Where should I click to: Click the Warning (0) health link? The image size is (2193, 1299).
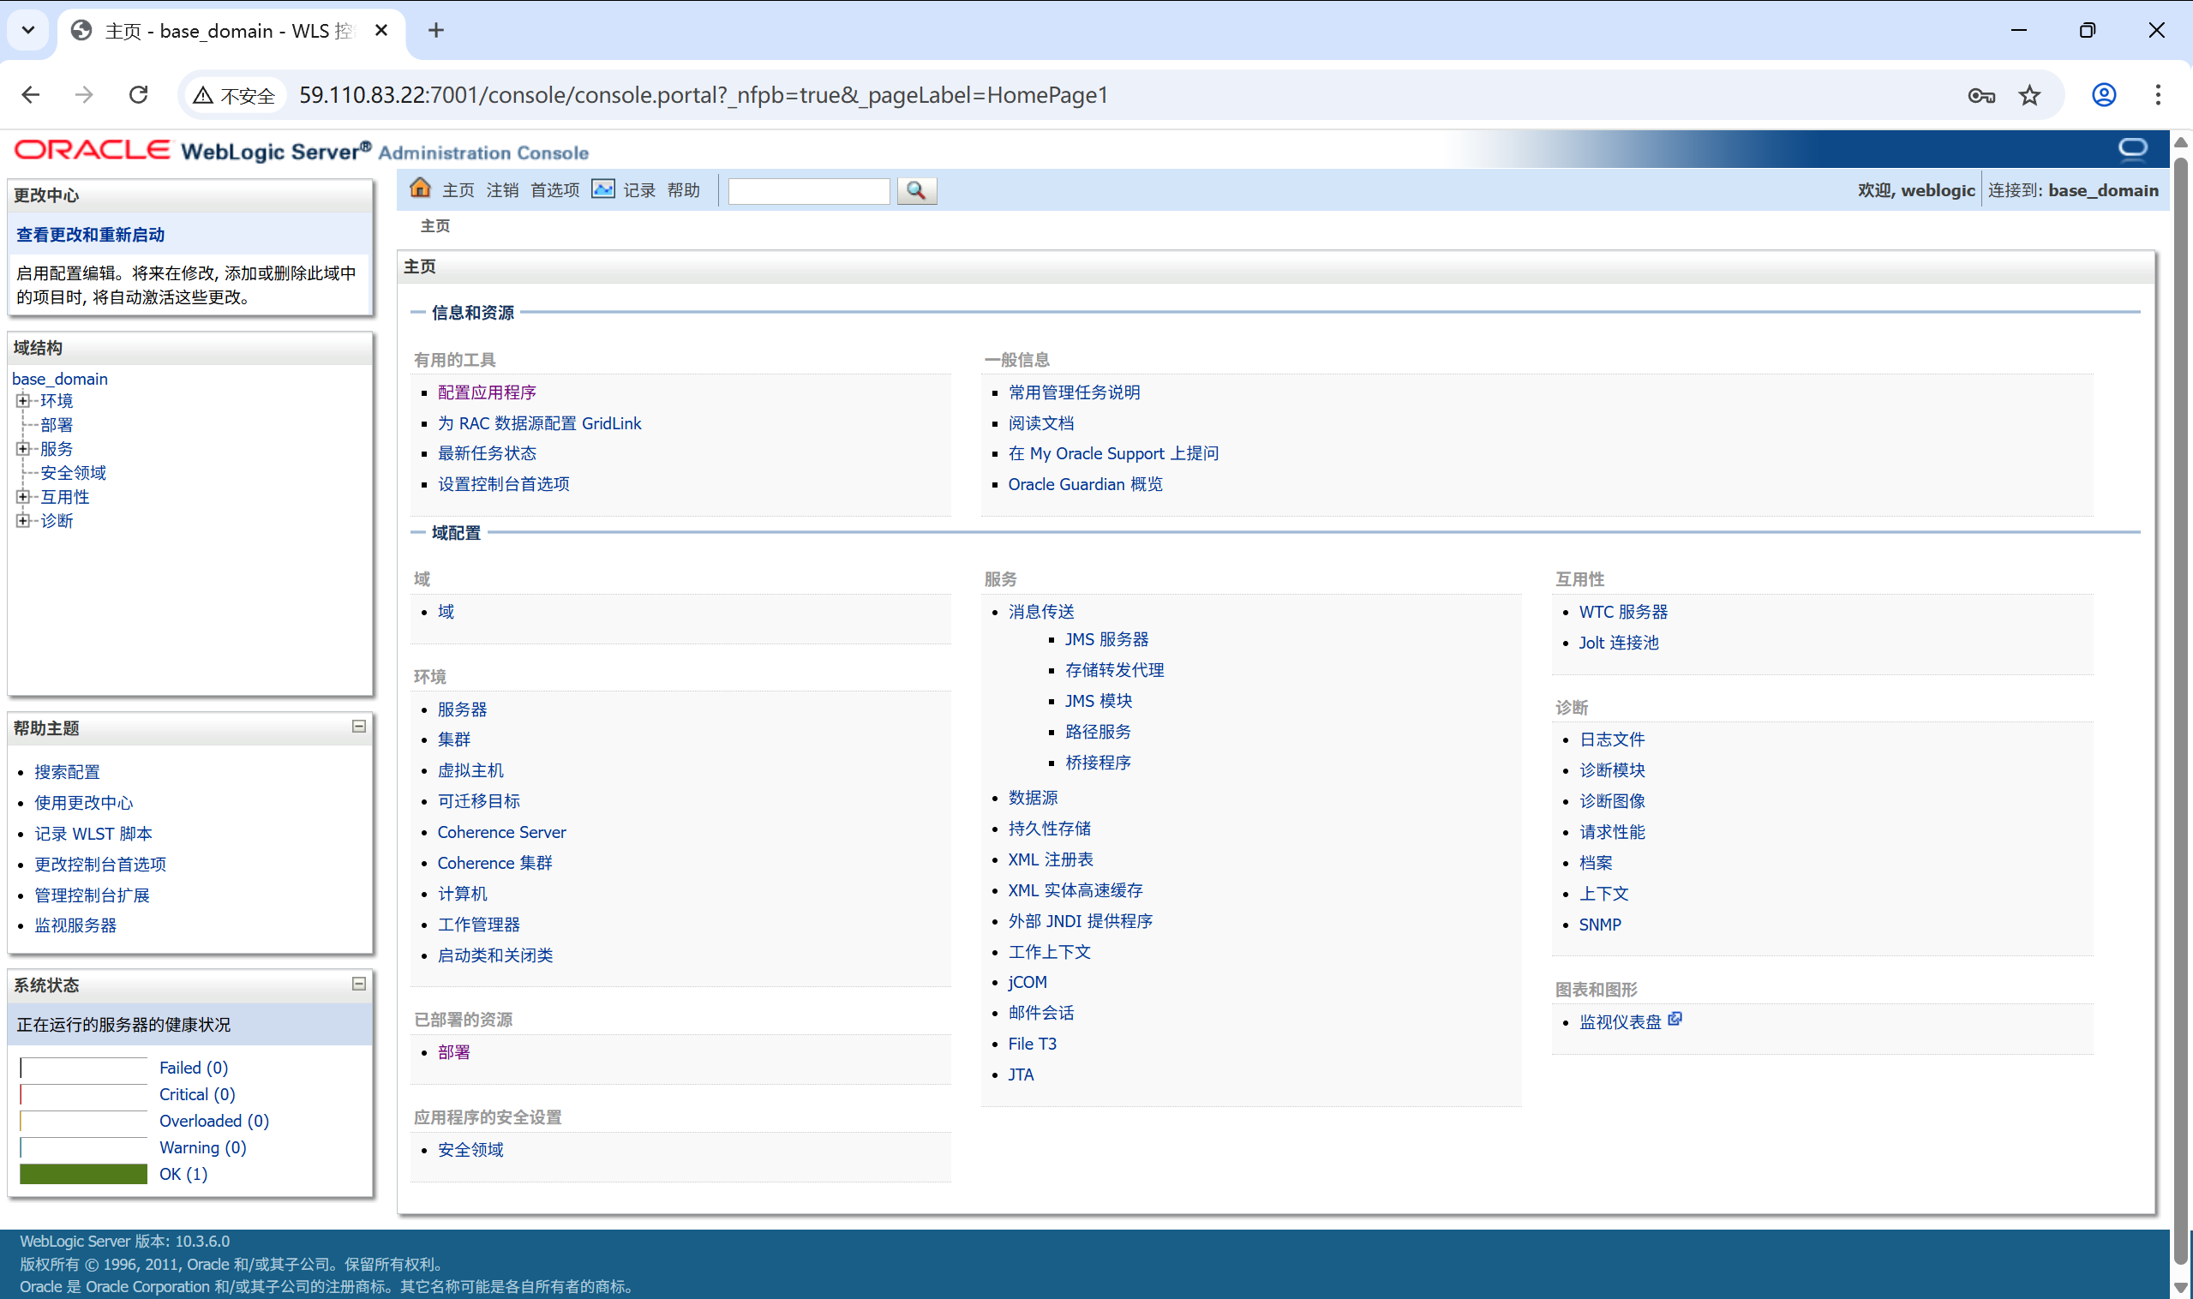click(x=202, y=1146)
